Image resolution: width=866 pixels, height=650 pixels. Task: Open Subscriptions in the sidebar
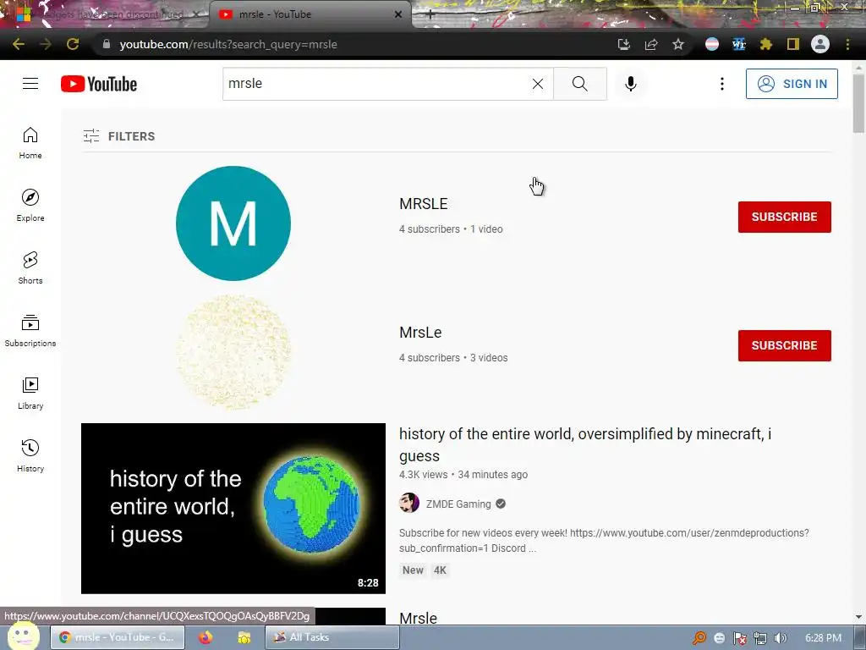[x=30, y=331]
